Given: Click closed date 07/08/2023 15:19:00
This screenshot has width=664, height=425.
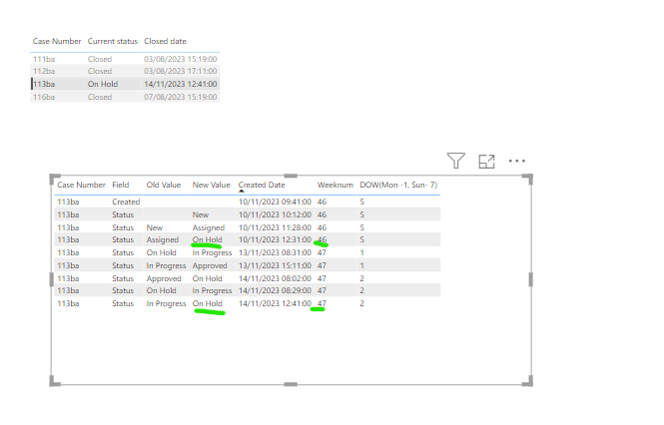Looking at the screenshot, I should (x=180, y=97).
